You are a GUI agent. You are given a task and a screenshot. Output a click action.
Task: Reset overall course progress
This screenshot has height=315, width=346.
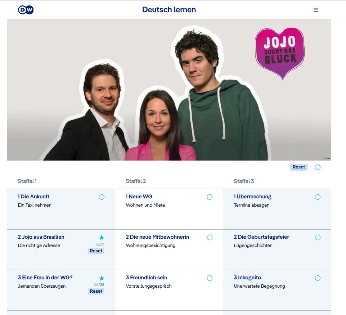(x=298, y=167)
